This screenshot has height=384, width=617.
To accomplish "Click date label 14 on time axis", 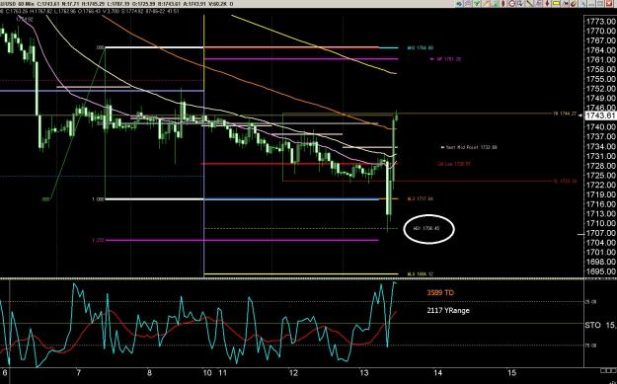I will tap(438, 373).
